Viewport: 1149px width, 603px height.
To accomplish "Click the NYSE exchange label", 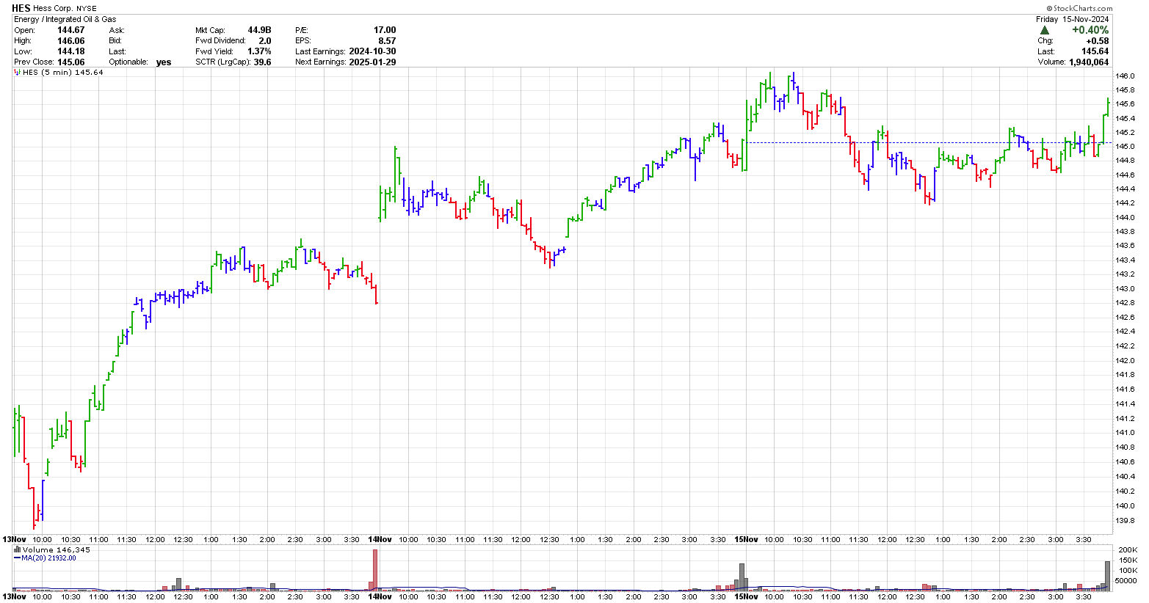I will click(87, 9).
